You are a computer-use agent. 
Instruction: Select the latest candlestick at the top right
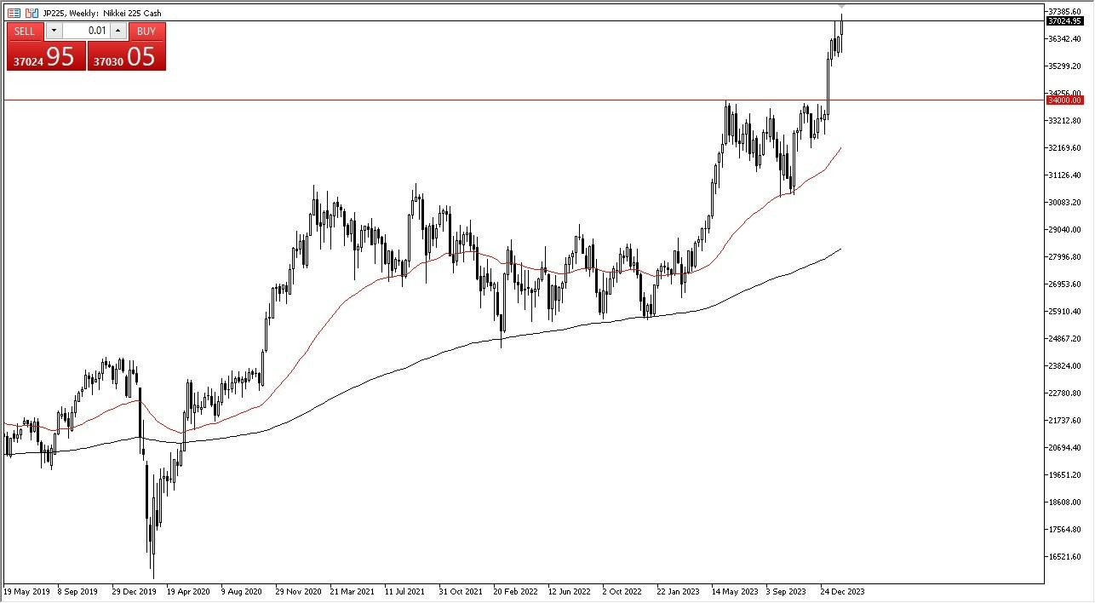(841, 26)
